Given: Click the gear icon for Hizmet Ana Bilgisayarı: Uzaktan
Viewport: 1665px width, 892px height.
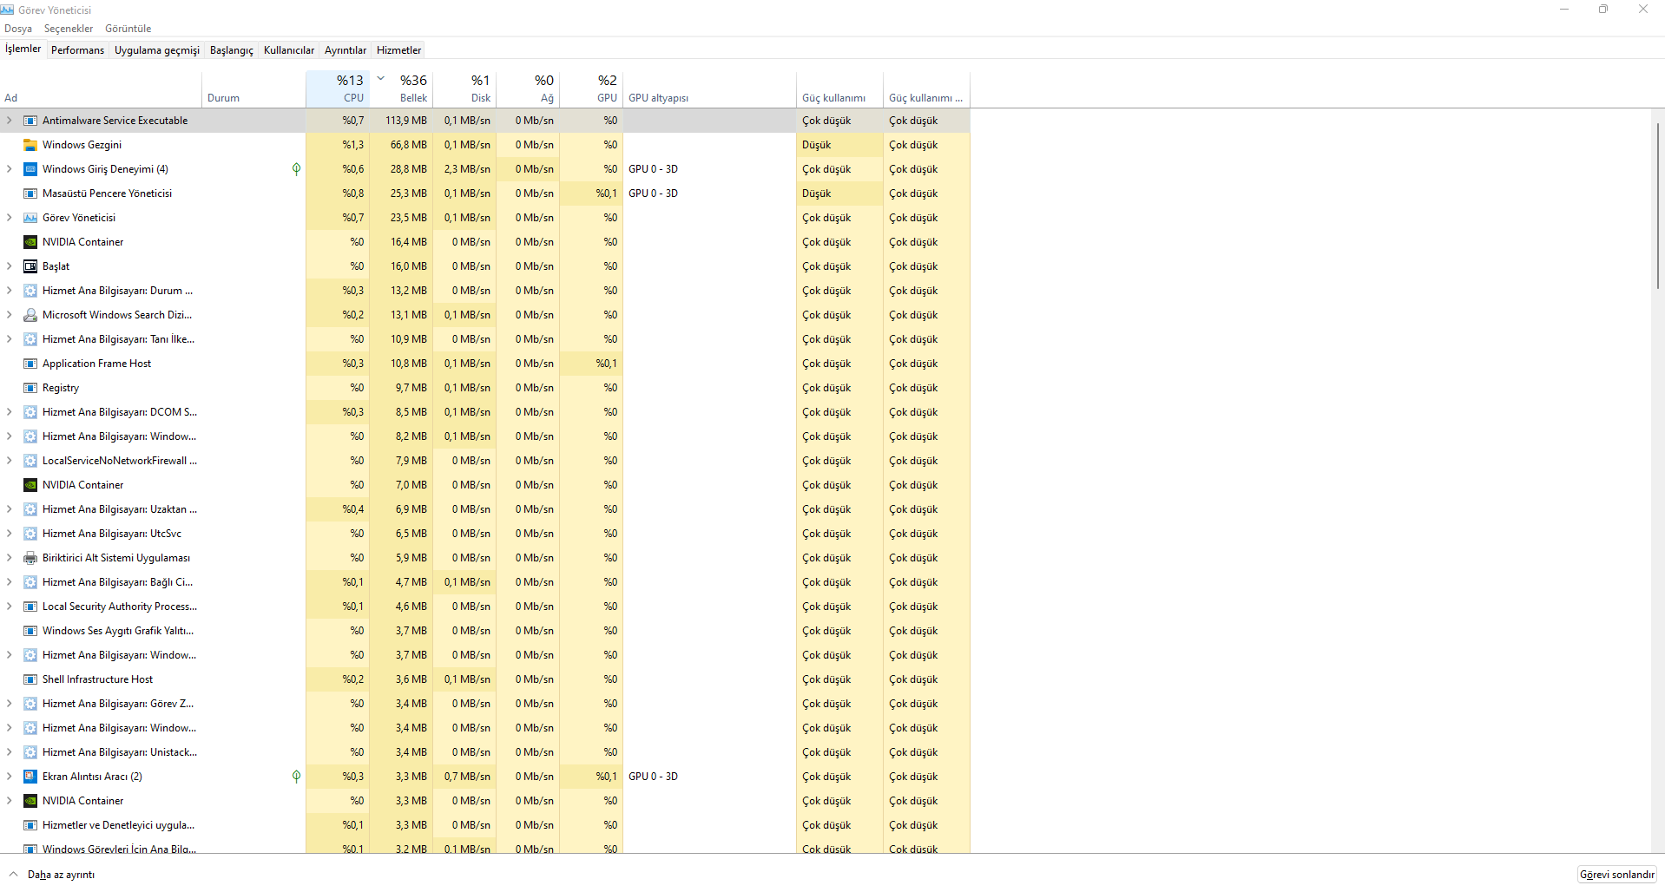Looking at the screenshot, I should [30, 509].
